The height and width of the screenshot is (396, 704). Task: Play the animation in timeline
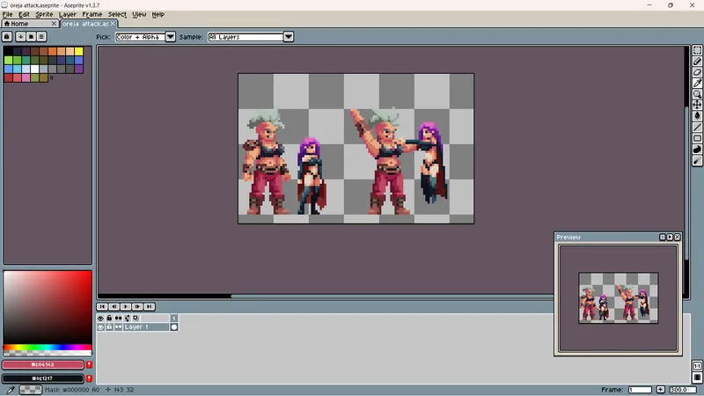pos(126,306)
